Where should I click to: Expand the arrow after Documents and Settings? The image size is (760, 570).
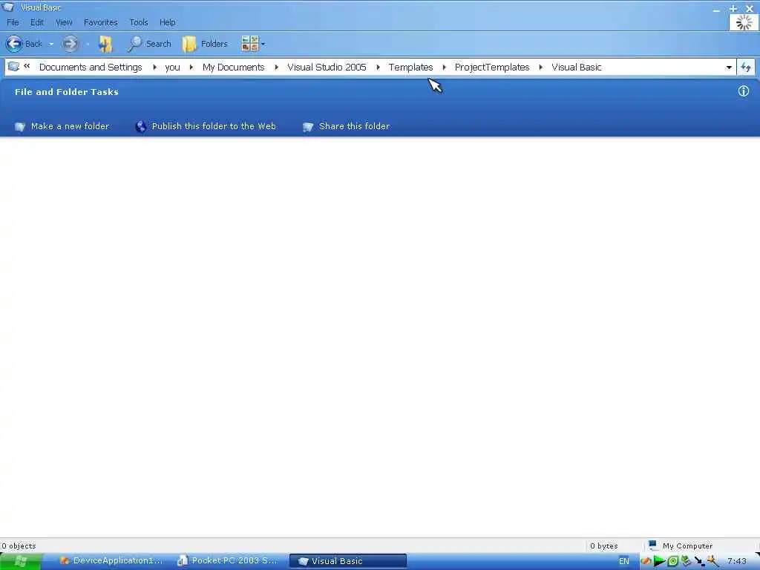point(154,68)
